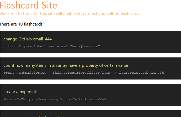Open the 'create a hyperlink' flashcard title
This screenshot has width=181, height=117.
click(20, 92)
